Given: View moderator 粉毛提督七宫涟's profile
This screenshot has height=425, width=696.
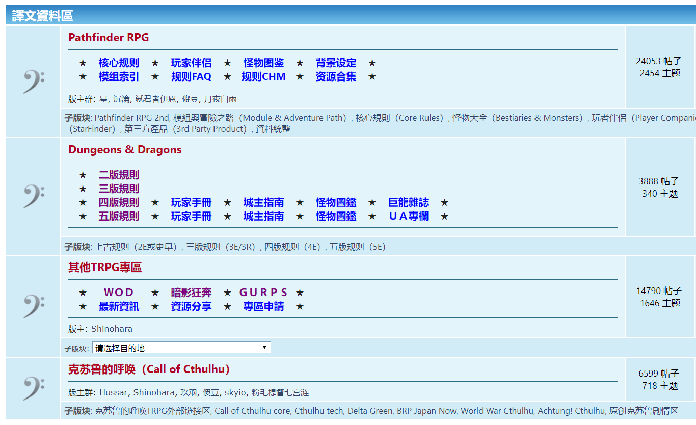Looking at the screenshot, I should [x=280, y=393].
